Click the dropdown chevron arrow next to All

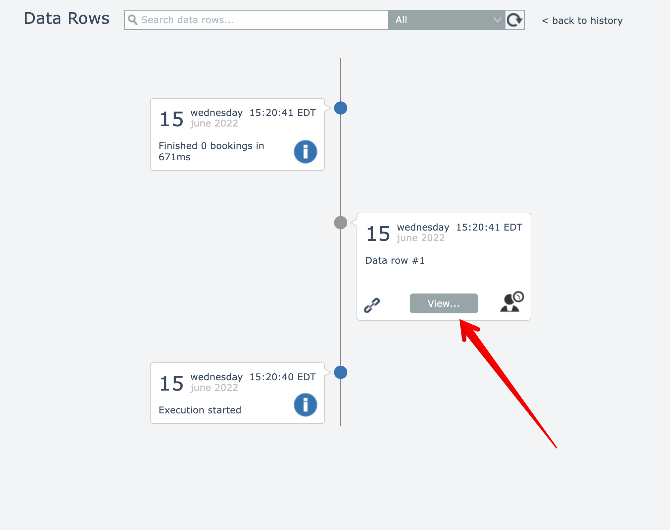coord(497,20)
